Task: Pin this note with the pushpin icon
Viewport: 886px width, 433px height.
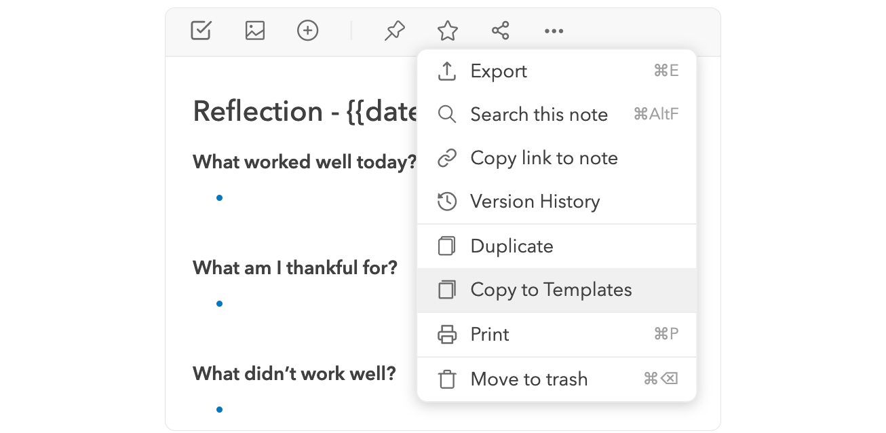Action: click(x=394, y=31)
